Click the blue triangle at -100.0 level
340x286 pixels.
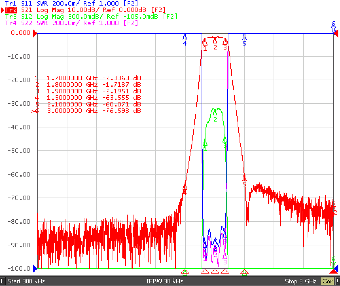coord(35,269)
